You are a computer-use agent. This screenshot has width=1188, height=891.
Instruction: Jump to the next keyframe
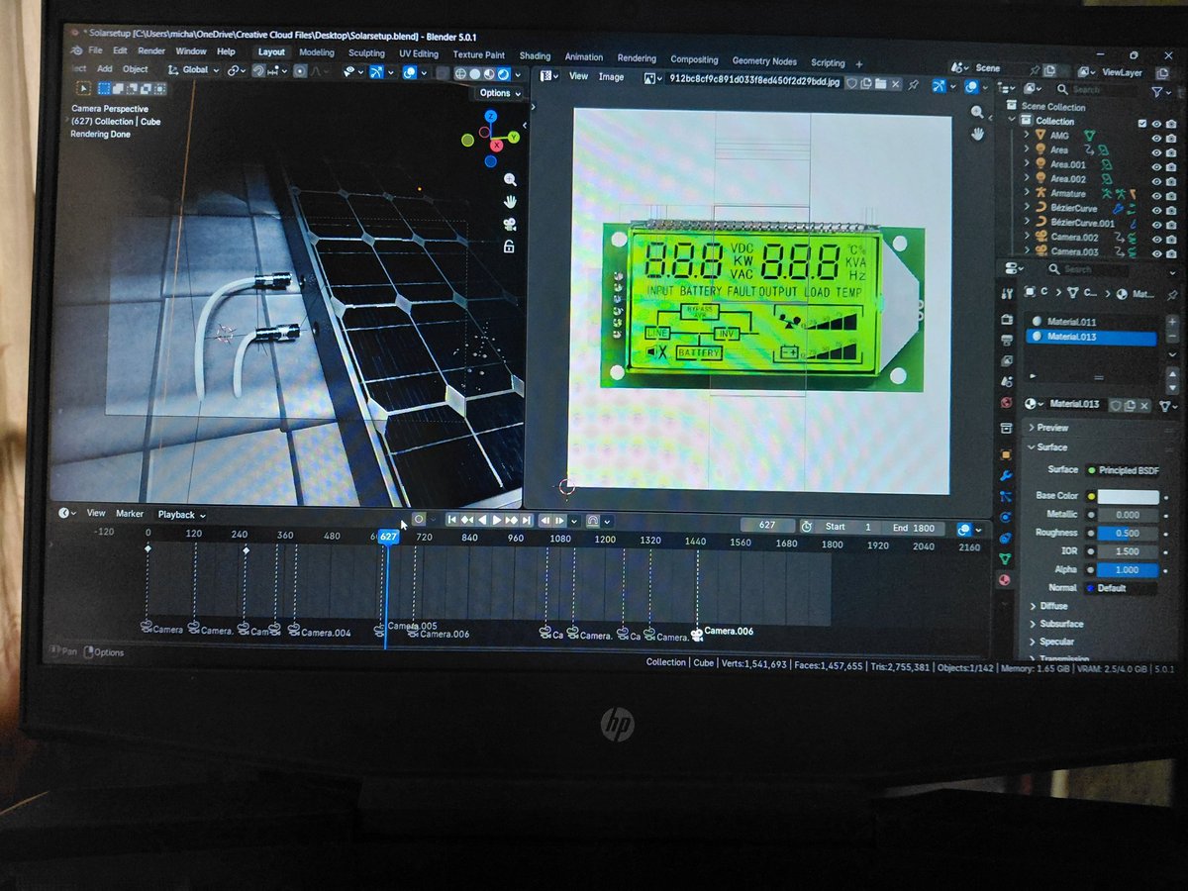512,520
